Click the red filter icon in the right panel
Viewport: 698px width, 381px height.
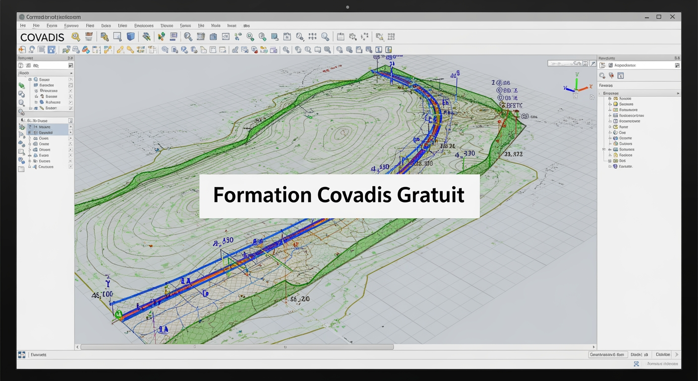click(612, 75)
